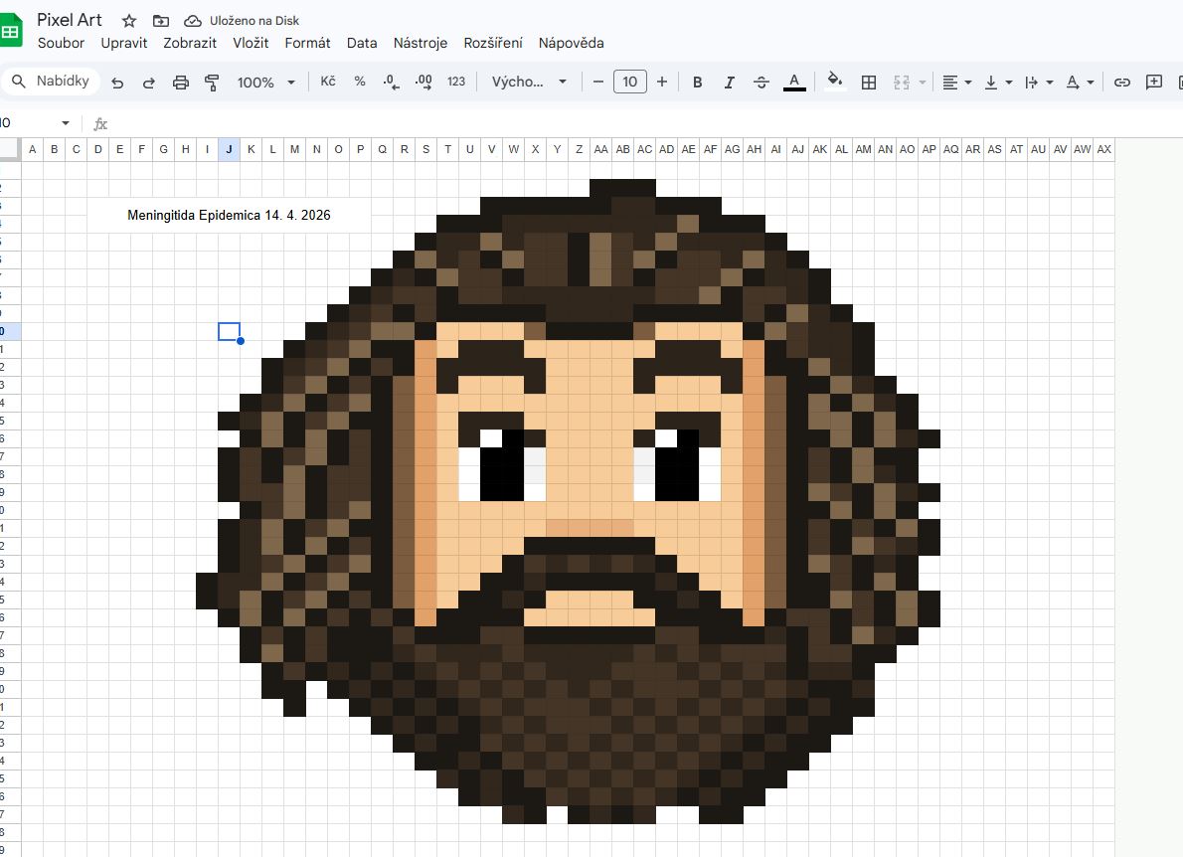The image size is (1183, 857).
Task: Open the Soubor menu
Action: [x=61, y=43]
